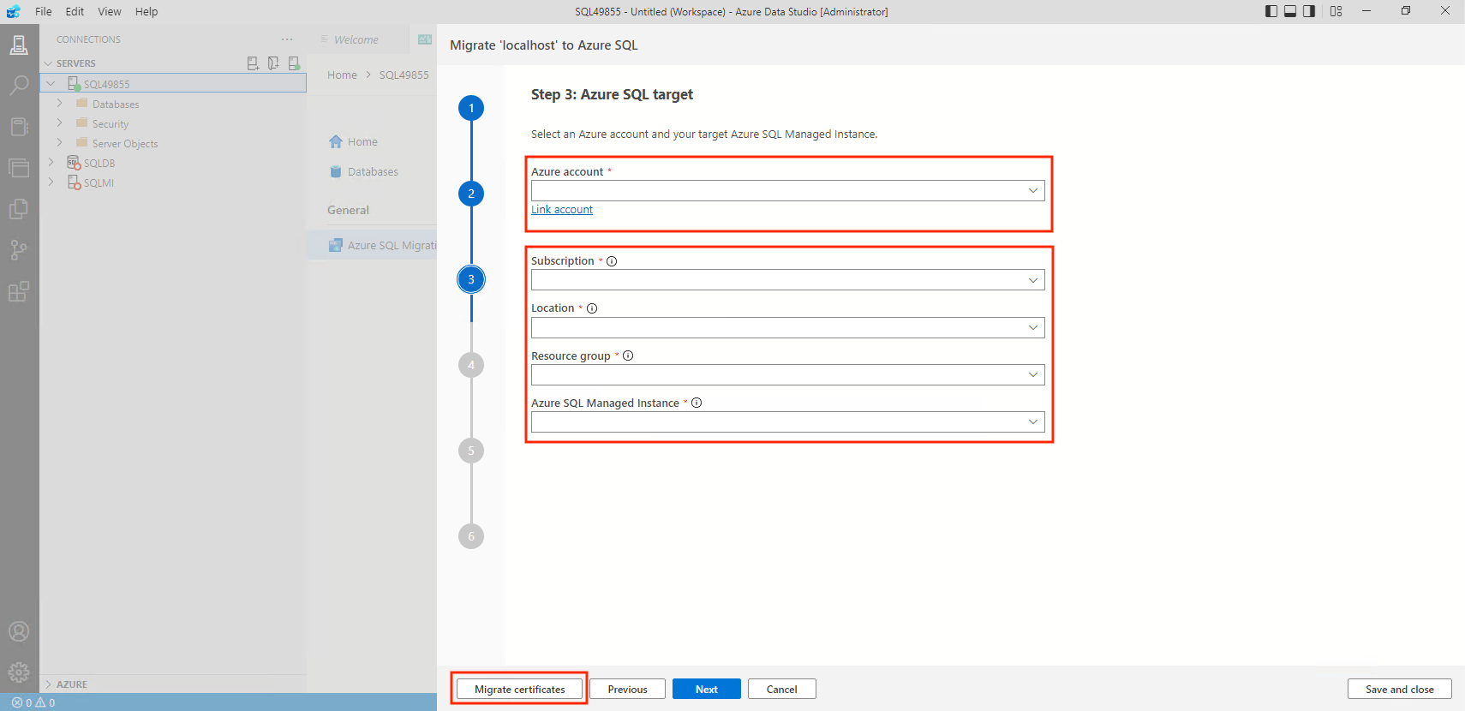Click the Resource group info icon
Screen dimensions: 1465x711
click(628, 355)
